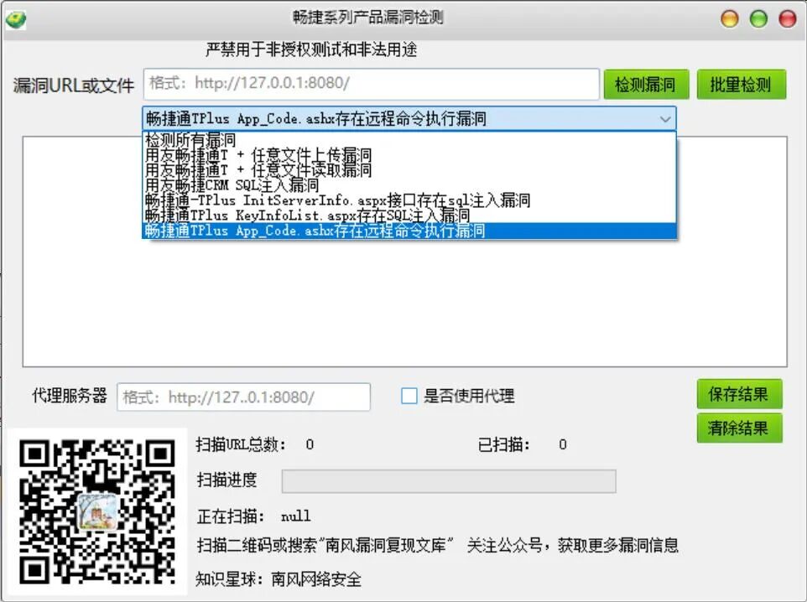
Task: Click the 知识星球:南风网络安全 text
Action: tap(279, 579)
